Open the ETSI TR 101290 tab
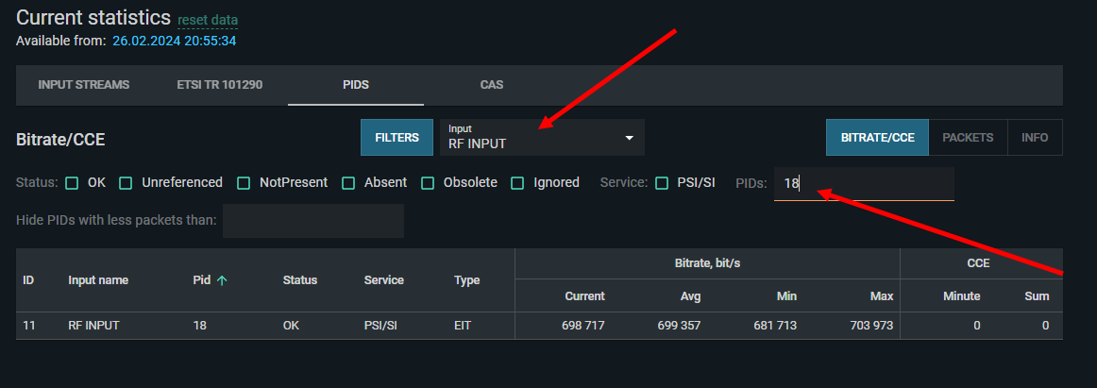Screen dimensions: 1097x388 [220, 85]
